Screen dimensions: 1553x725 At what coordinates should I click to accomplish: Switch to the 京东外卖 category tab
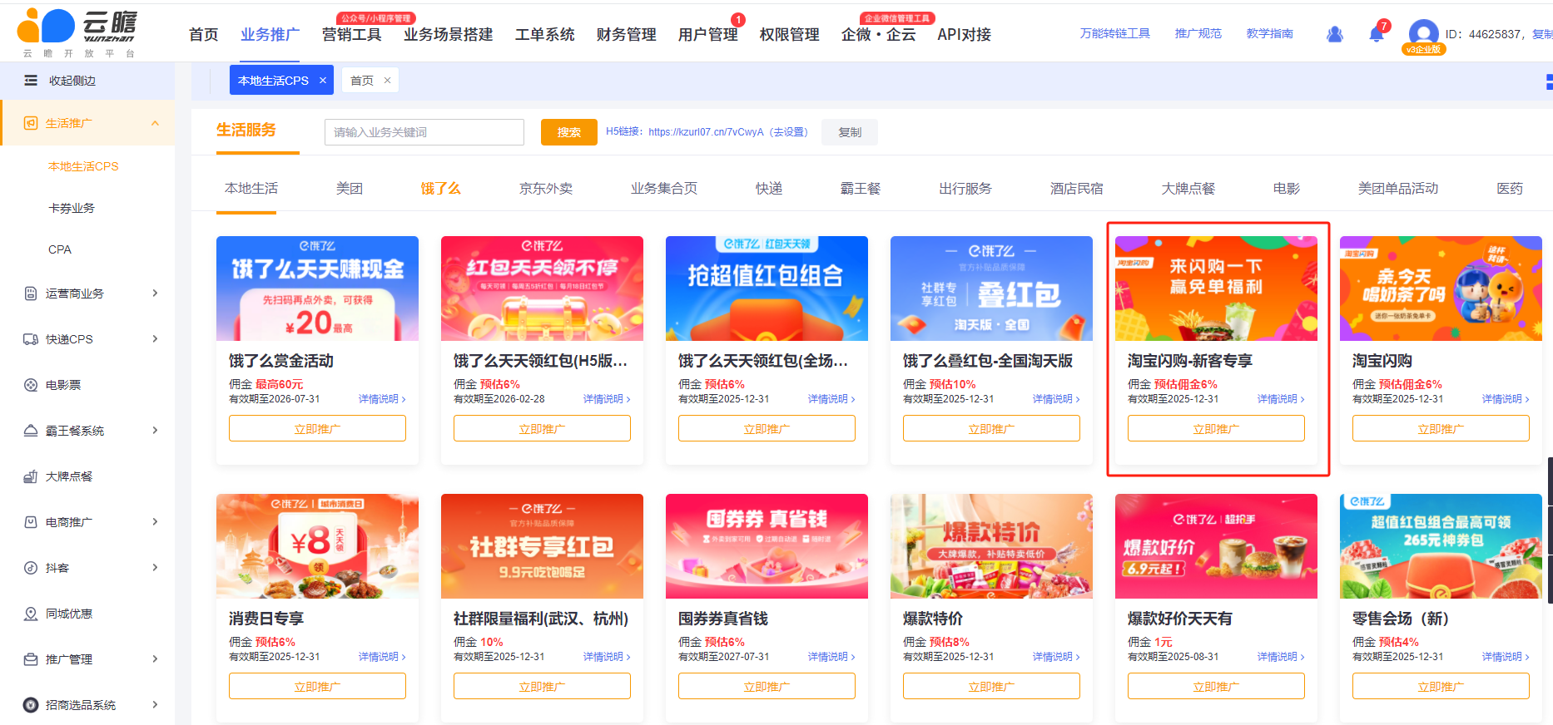(x=546, y=189)
